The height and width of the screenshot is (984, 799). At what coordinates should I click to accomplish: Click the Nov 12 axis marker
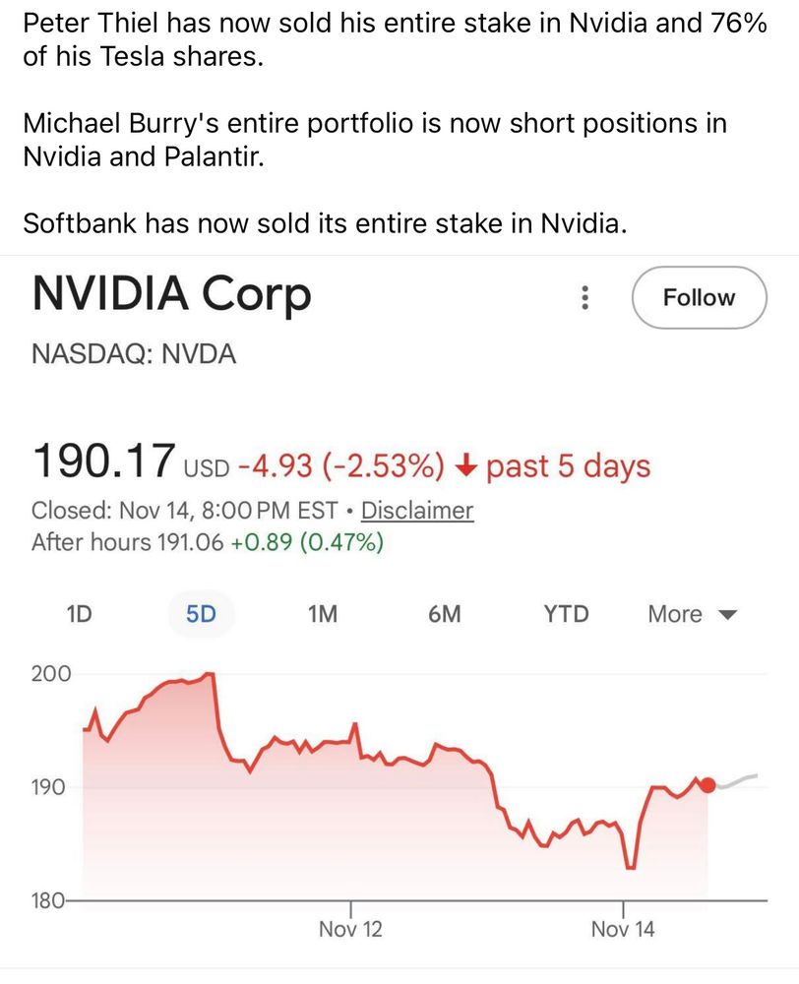point(350,928)
